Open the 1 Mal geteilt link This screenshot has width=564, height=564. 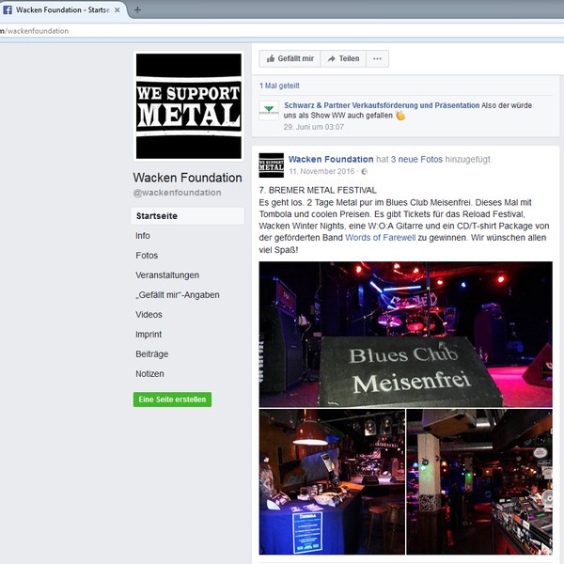[279, 86]
